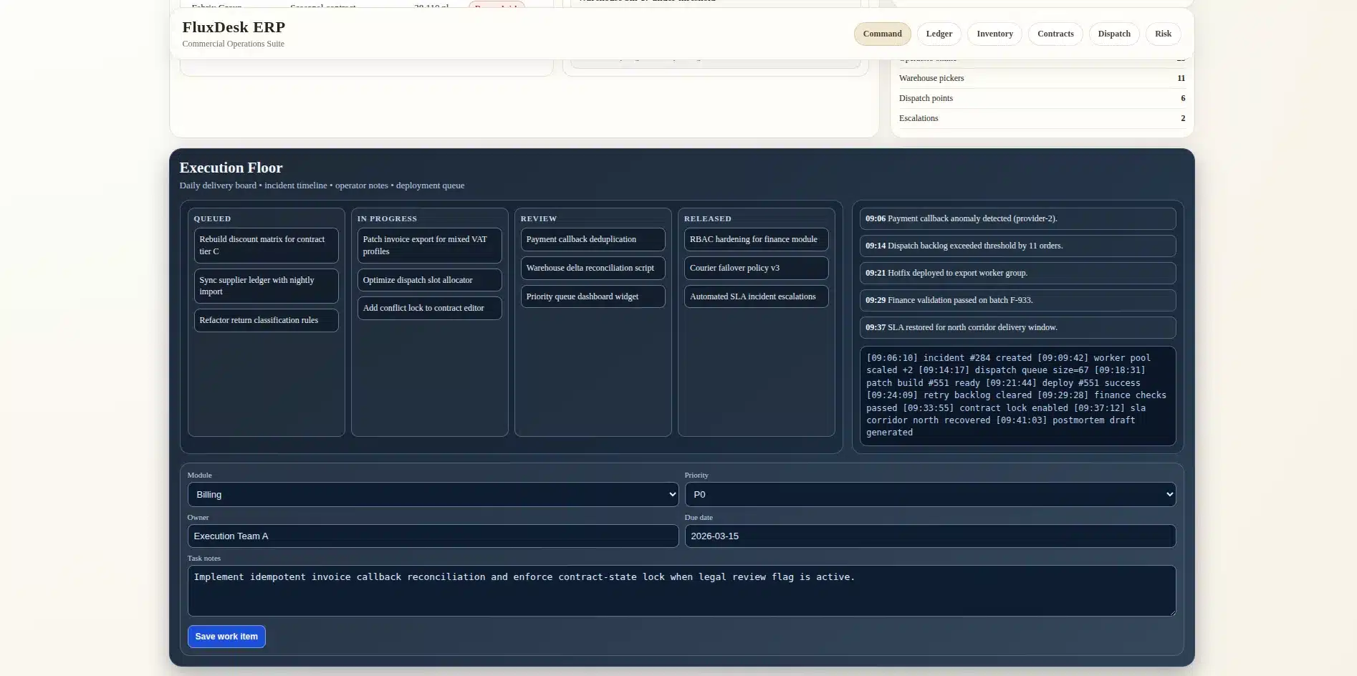
Task: Expand the Priority dropdown showing P0
Action: (930, 494)
